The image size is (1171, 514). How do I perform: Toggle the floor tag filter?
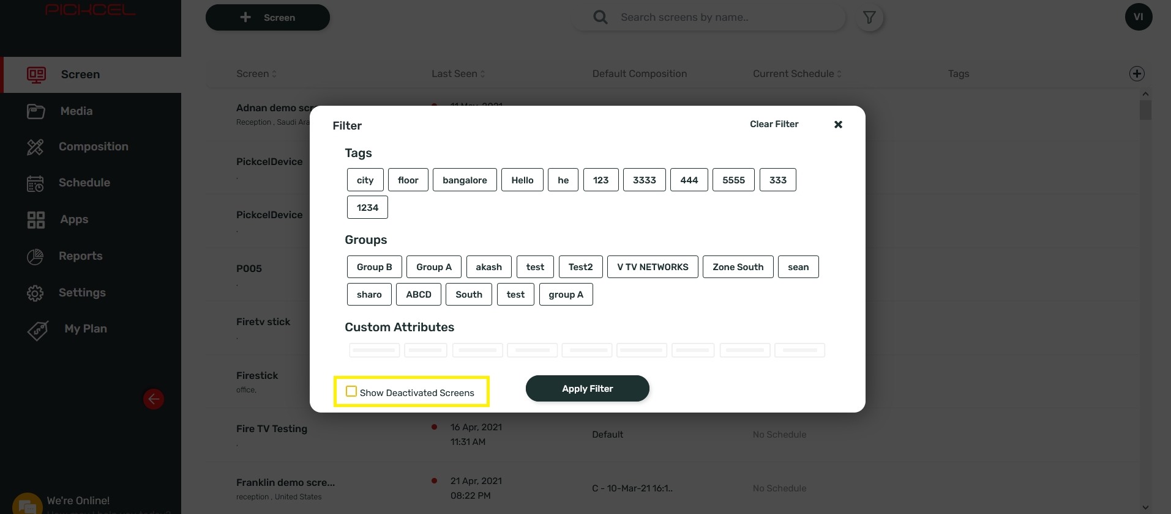pos(408,180)
